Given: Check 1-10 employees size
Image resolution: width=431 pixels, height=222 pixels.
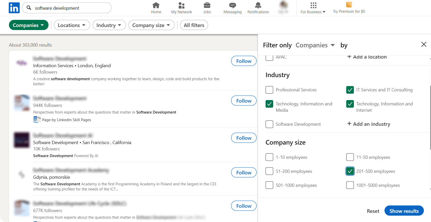Looking at the screenshot, I should click(269, 157).
